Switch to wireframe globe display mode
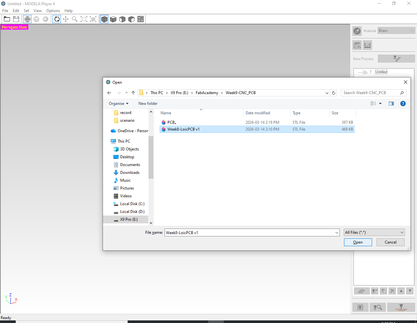 27,19
